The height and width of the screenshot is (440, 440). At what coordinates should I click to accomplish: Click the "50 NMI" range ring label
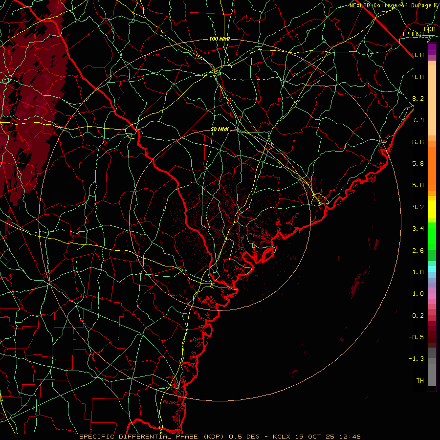(220, 130)
